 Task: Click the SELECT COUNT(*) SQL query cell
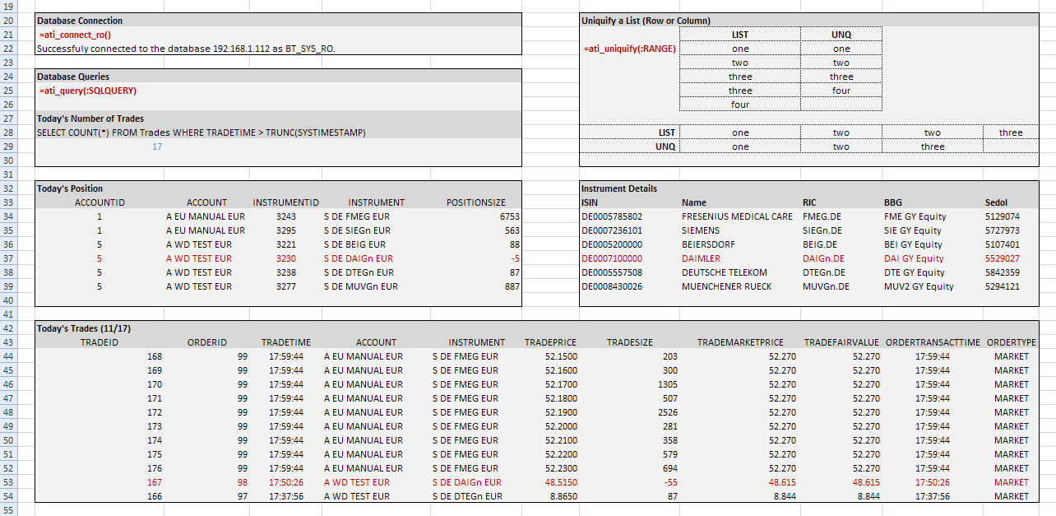pyautogui.click(x=201, y=132)
